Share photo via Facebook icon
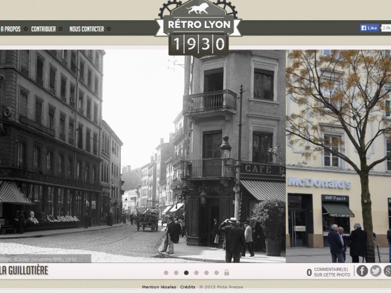Screen dimensions: 391x293 tap(362, 270)
